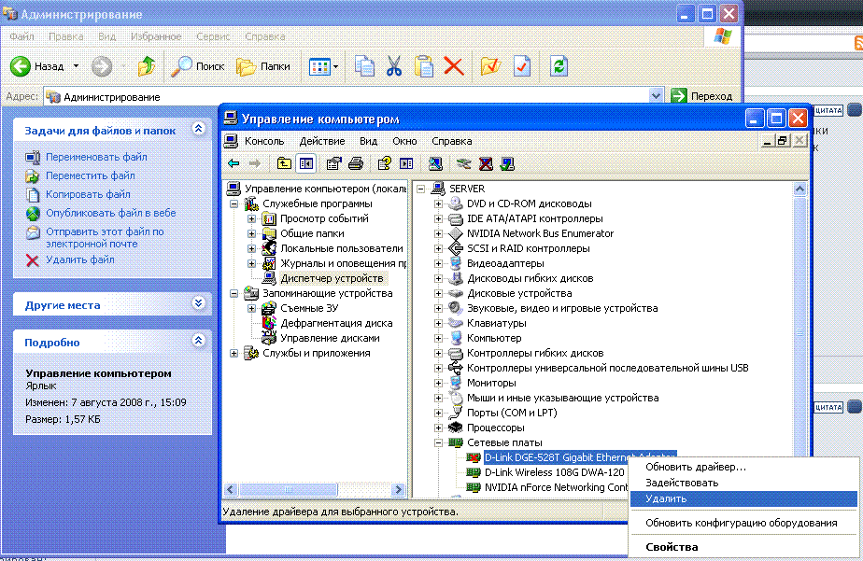Click the uninstall device icon with red X
Screen dimensions: 863x561
point(486,163)
